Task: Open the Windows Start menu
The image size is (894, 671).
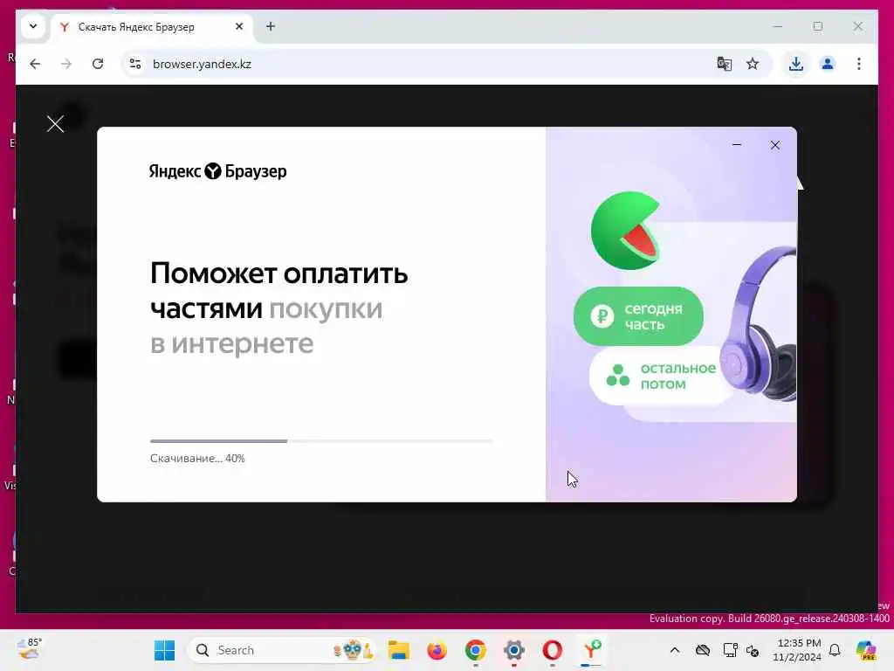Action: tap(165, 650)
